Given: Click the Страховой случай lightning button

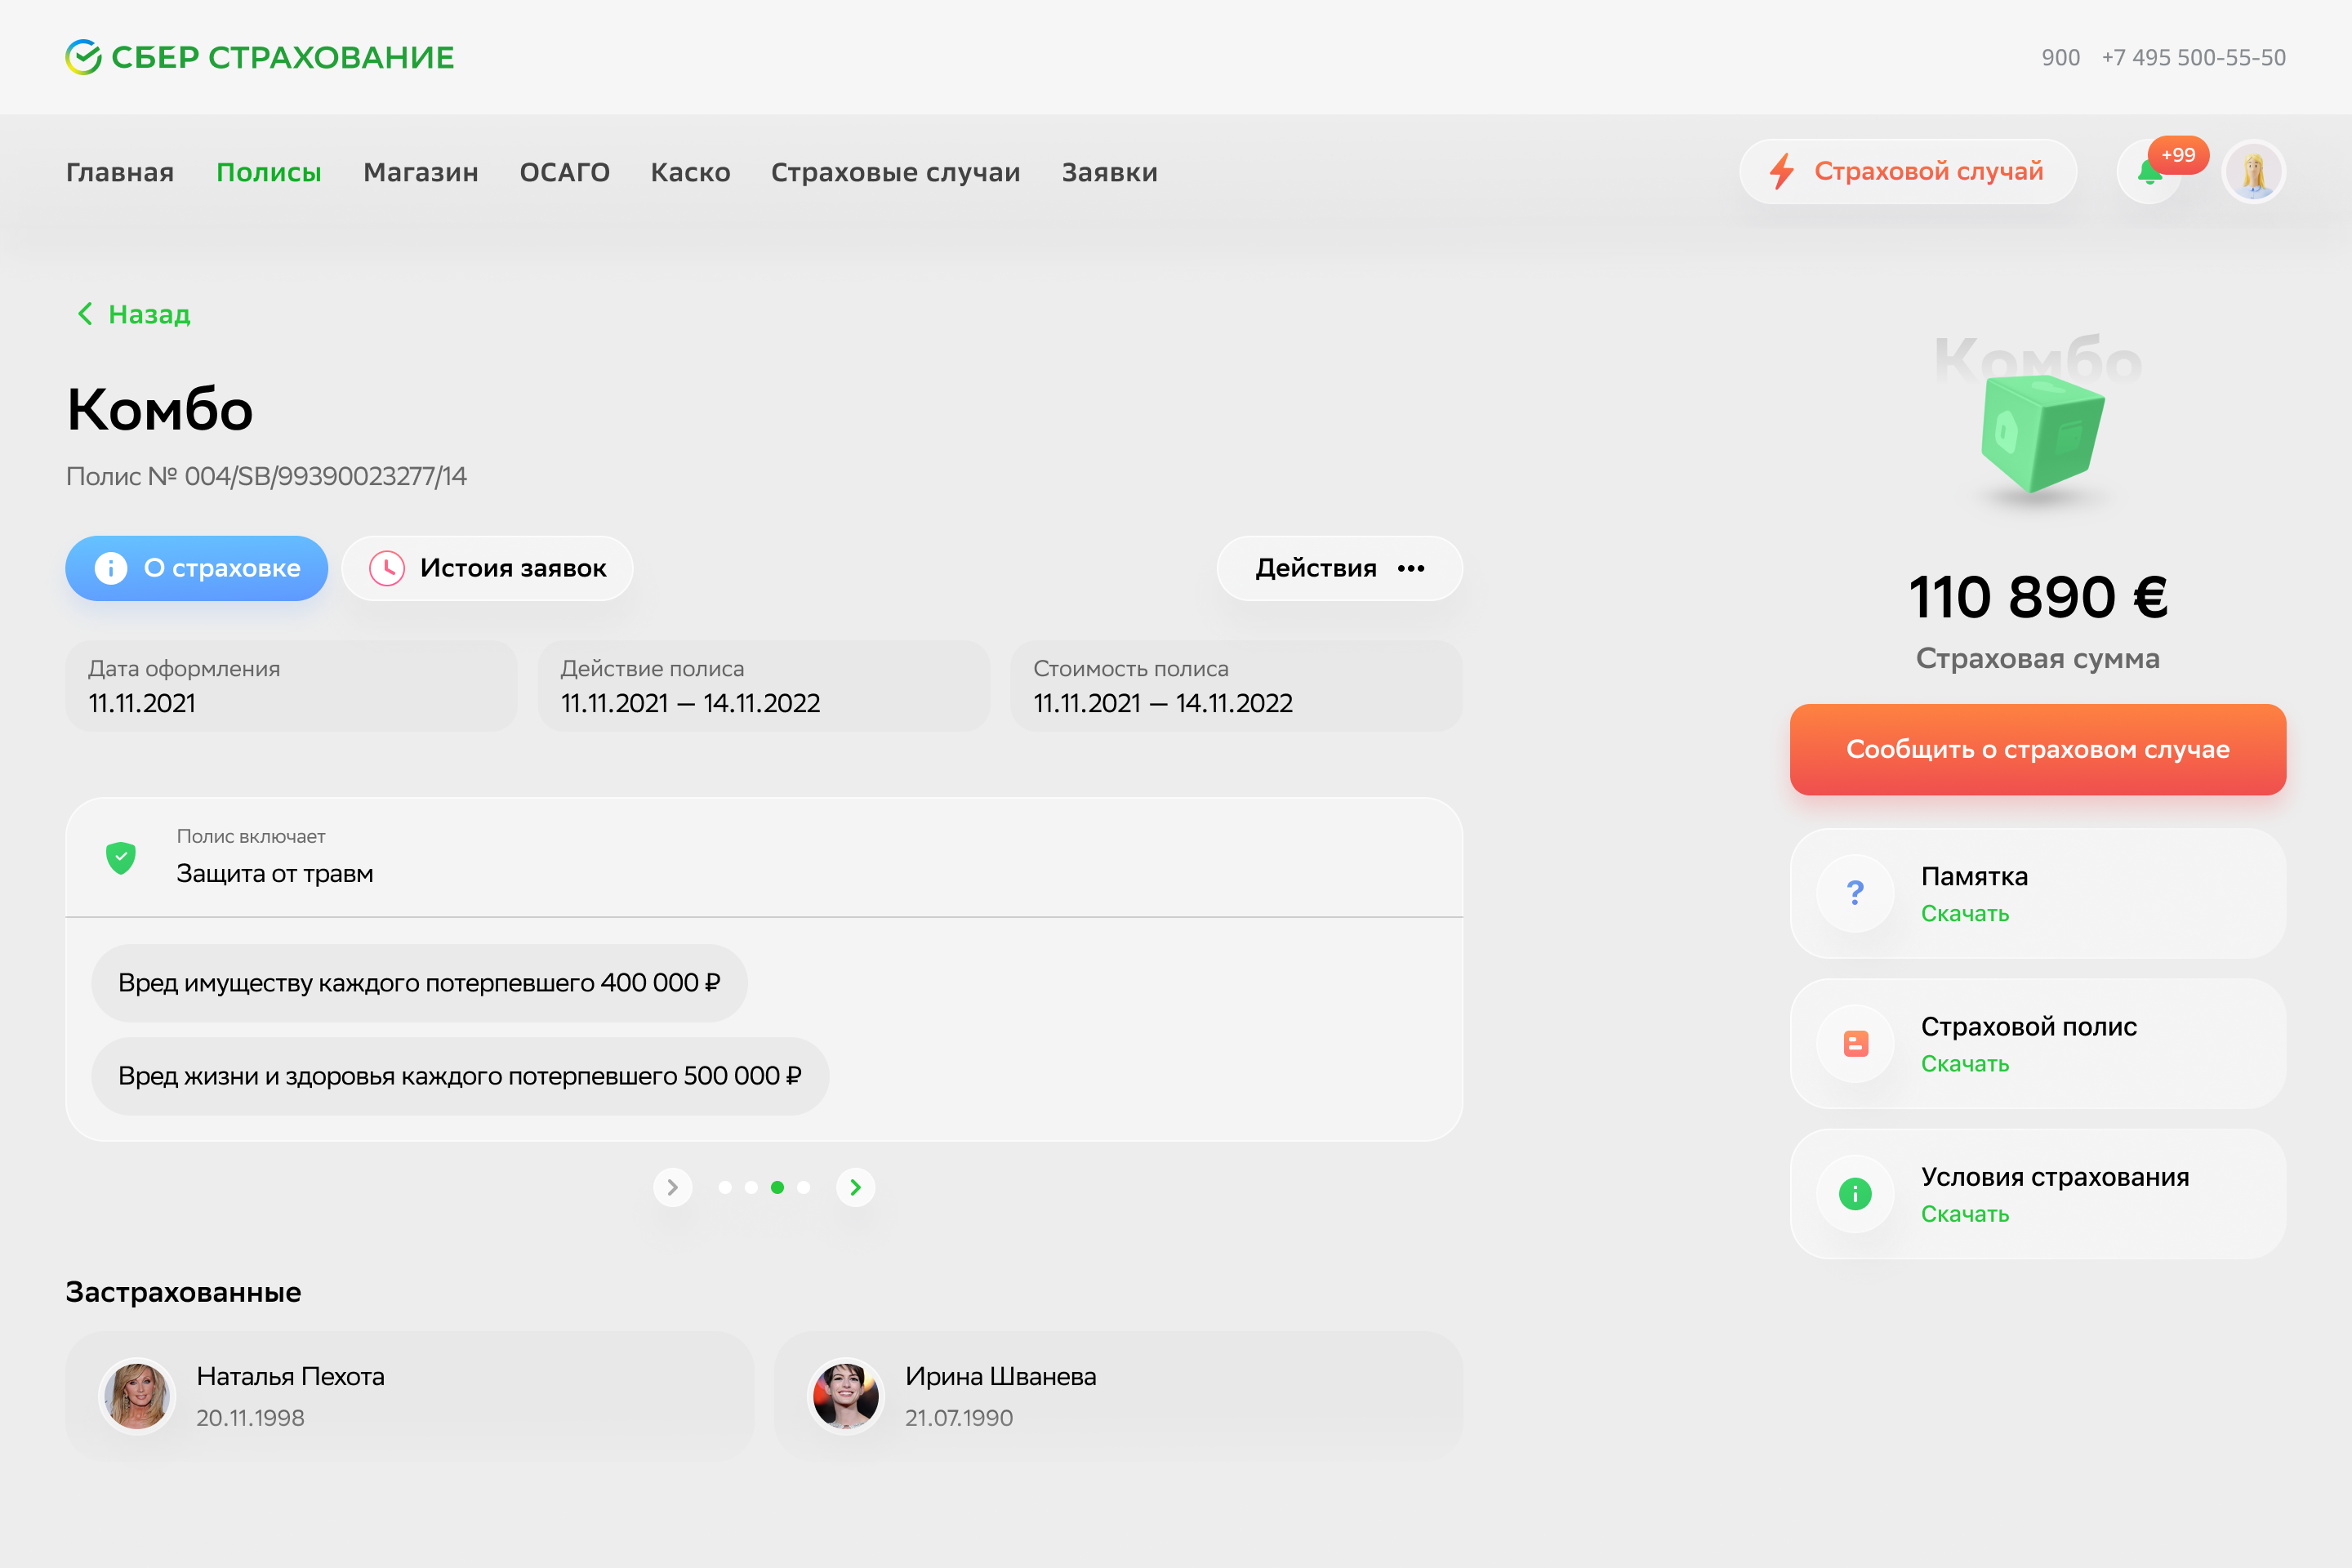Looking at the screenshot, I should click(x=1907, y=172).
